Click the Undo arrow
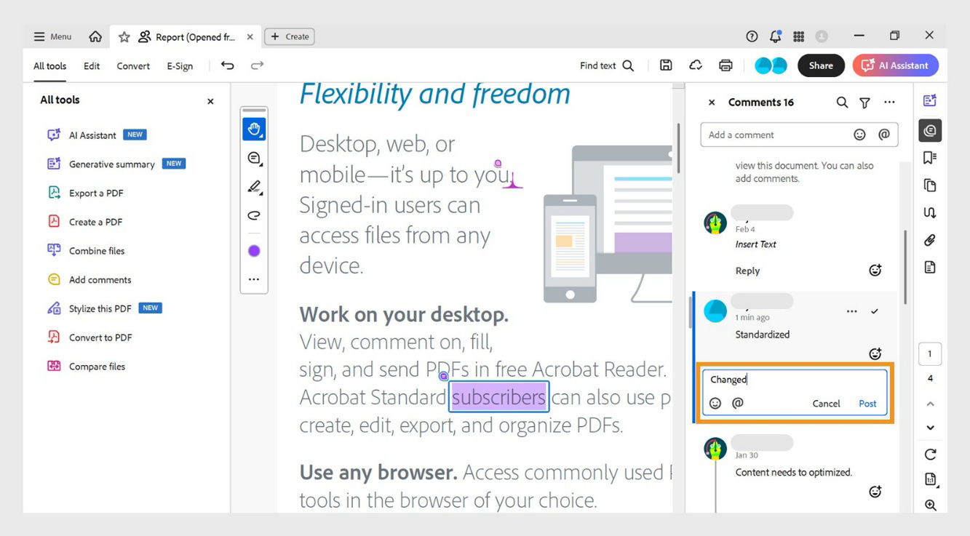Screen dimensions: 970x536 pos(228,65)
